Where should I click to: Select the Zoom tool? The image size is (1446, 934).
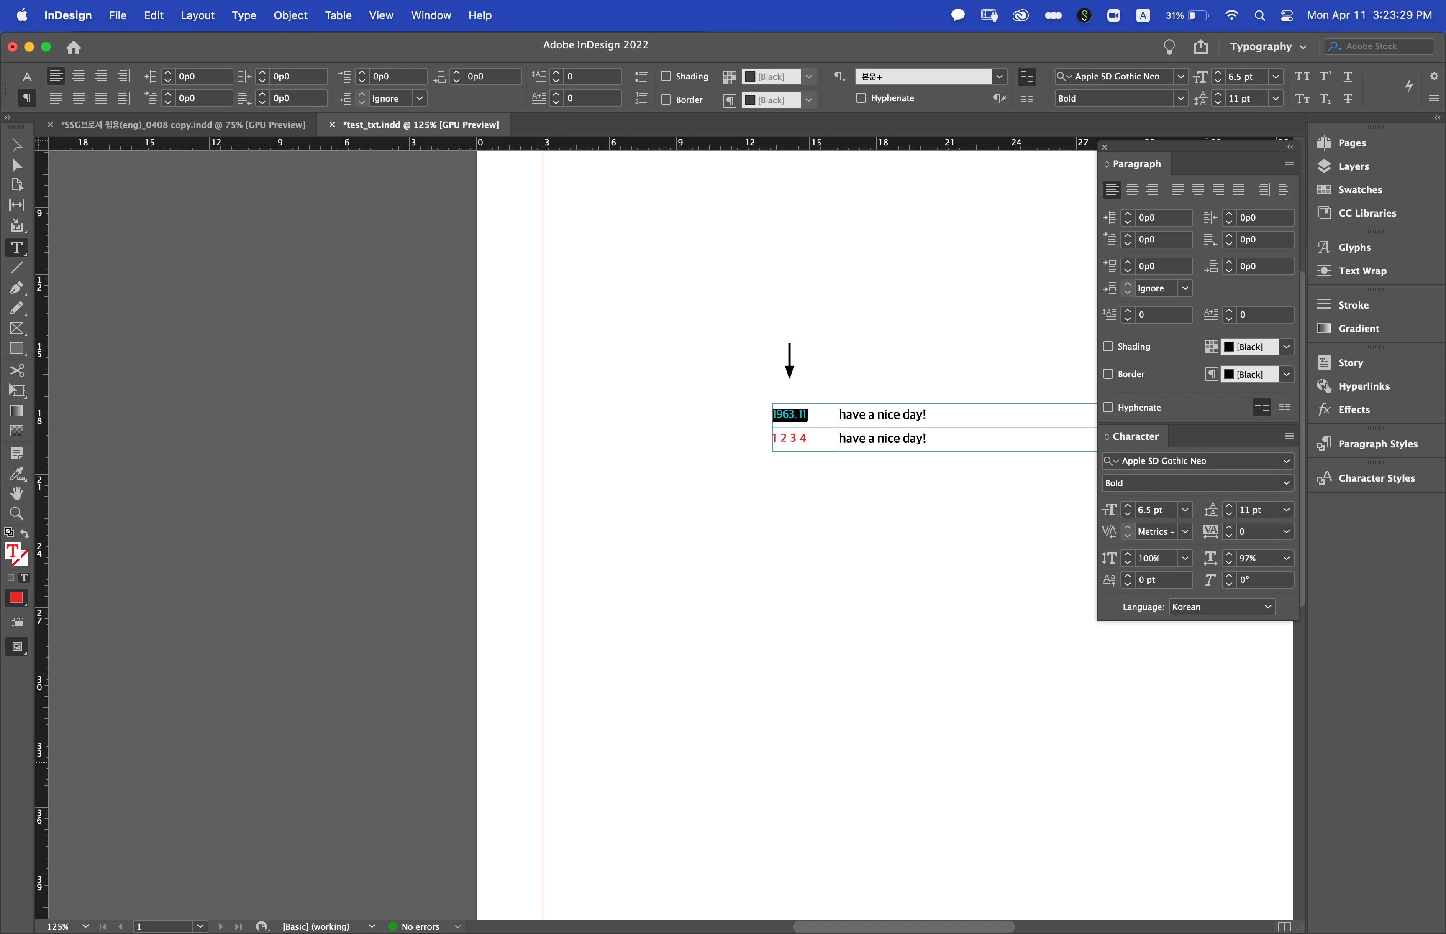16,514
